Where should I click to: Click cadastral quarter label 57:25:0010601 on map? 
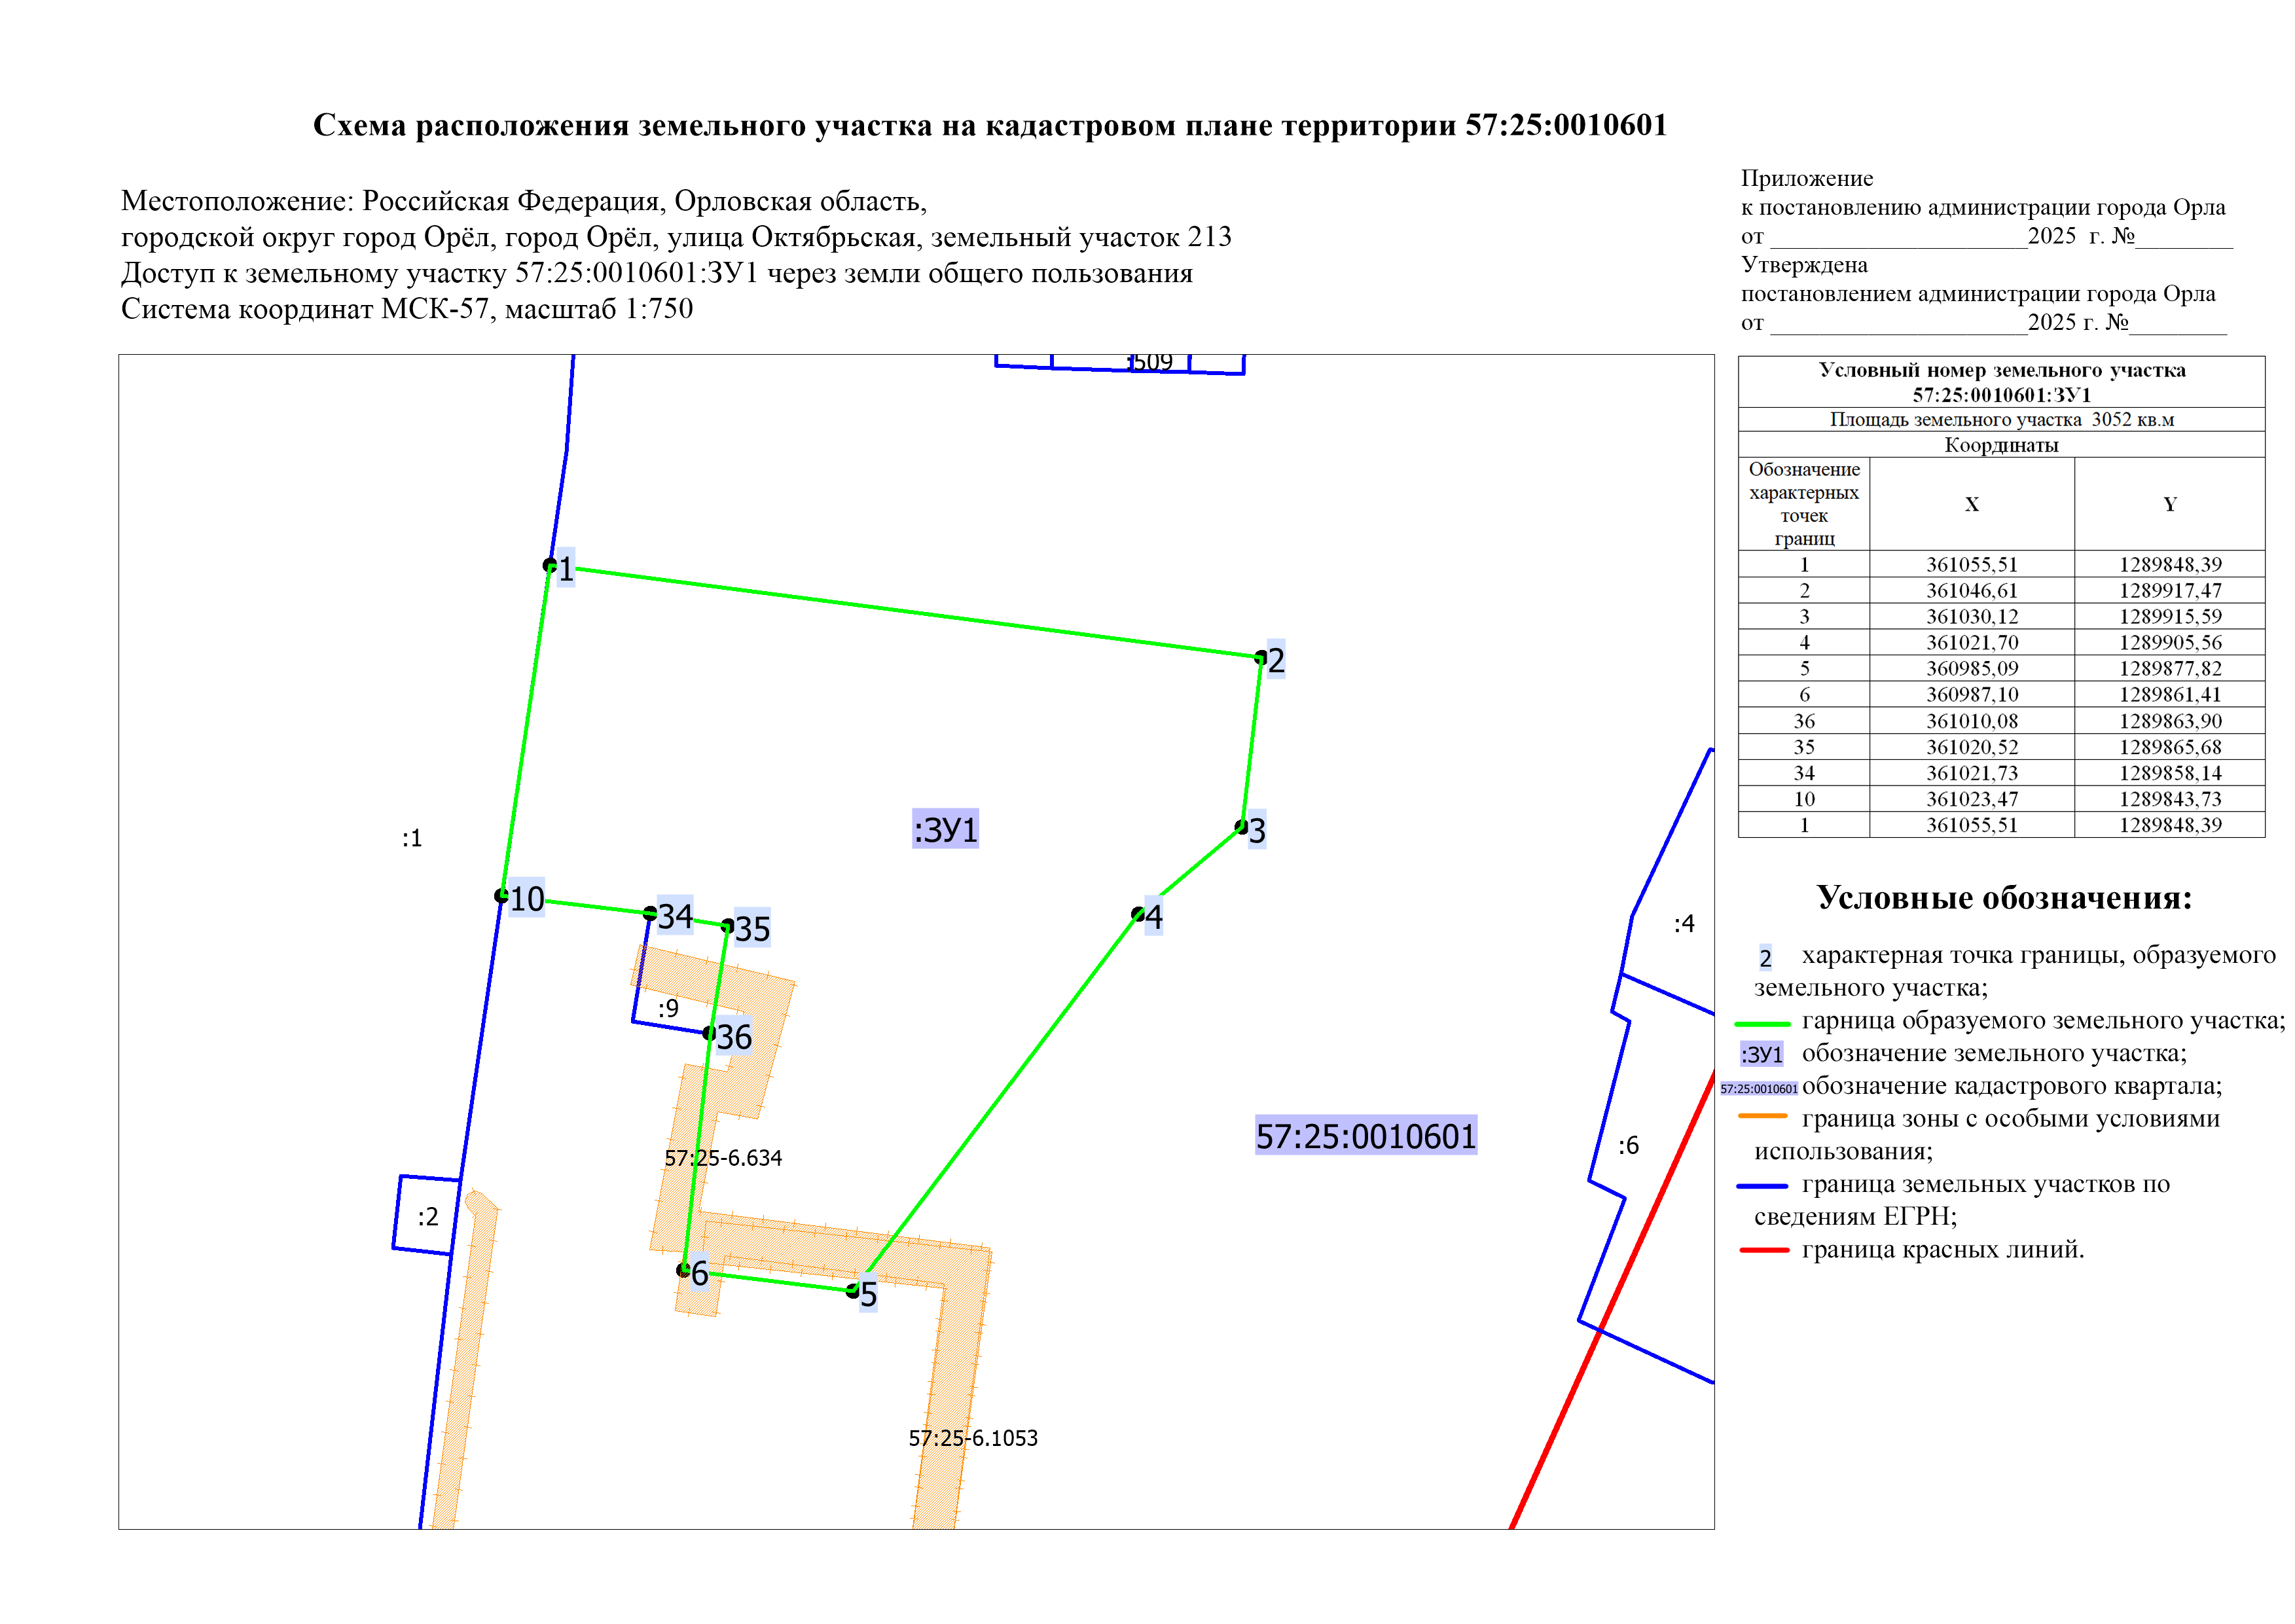(x=1365, y=1136)
